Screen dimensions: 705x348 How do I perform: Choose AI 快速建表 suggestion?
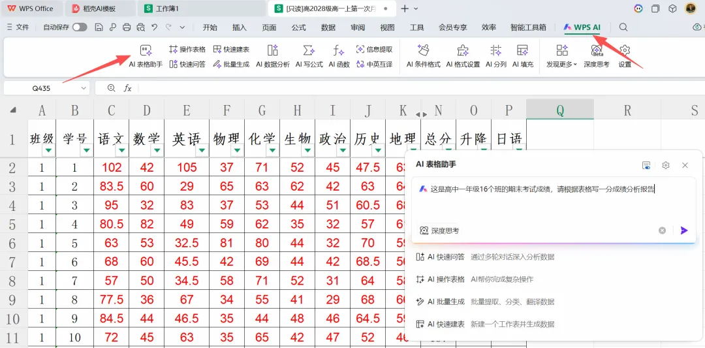485,324
